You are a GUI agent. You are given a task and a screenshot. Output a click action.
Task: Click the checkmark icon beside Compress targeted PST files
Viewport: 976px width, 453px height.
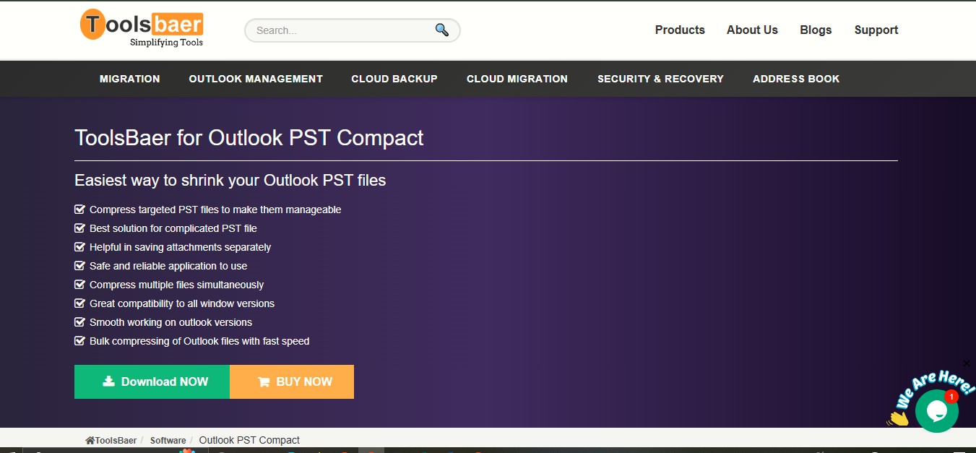pos(80,210)
